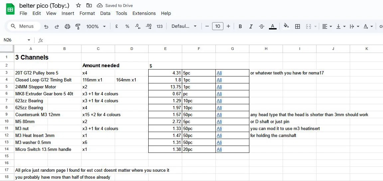Rename the document title belter pico

click(44, 5)
